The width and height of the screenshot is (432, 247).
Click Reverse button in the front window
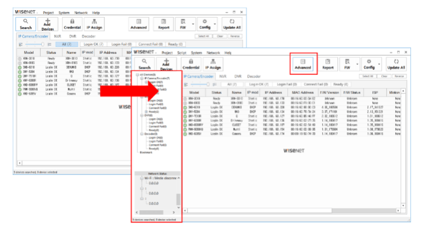(x=399, y=76)
